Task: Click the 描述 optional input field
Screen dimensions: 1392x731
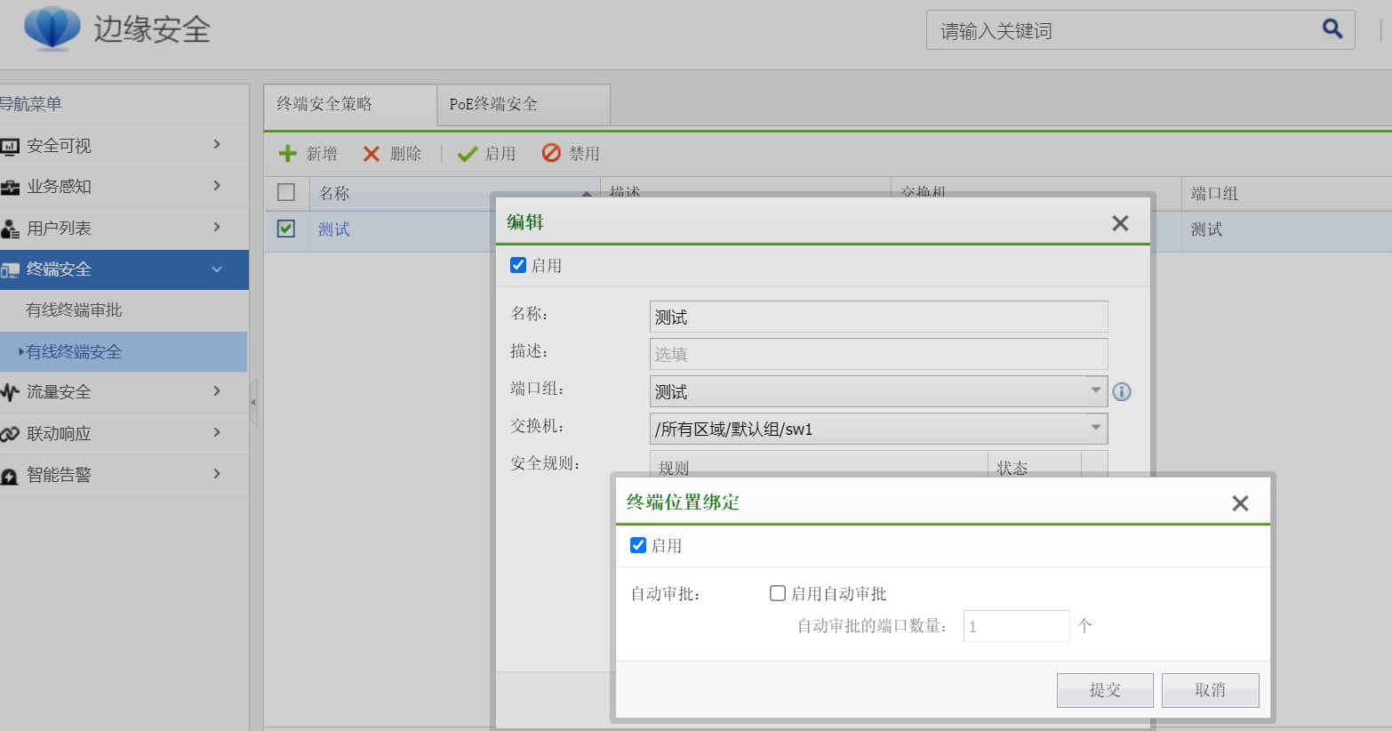Action: point(878,354)
